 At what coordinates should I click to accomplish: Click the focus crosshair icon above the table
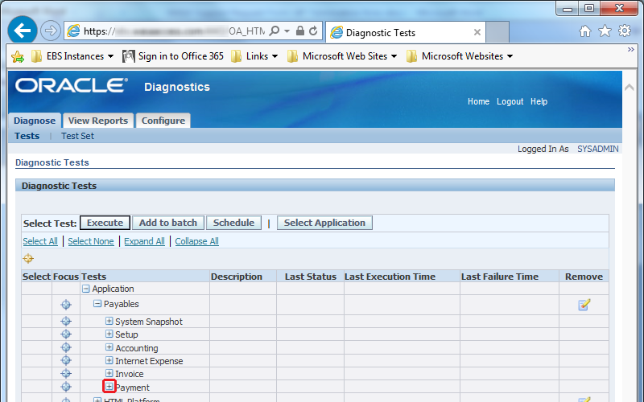click(x=28, y=258)
